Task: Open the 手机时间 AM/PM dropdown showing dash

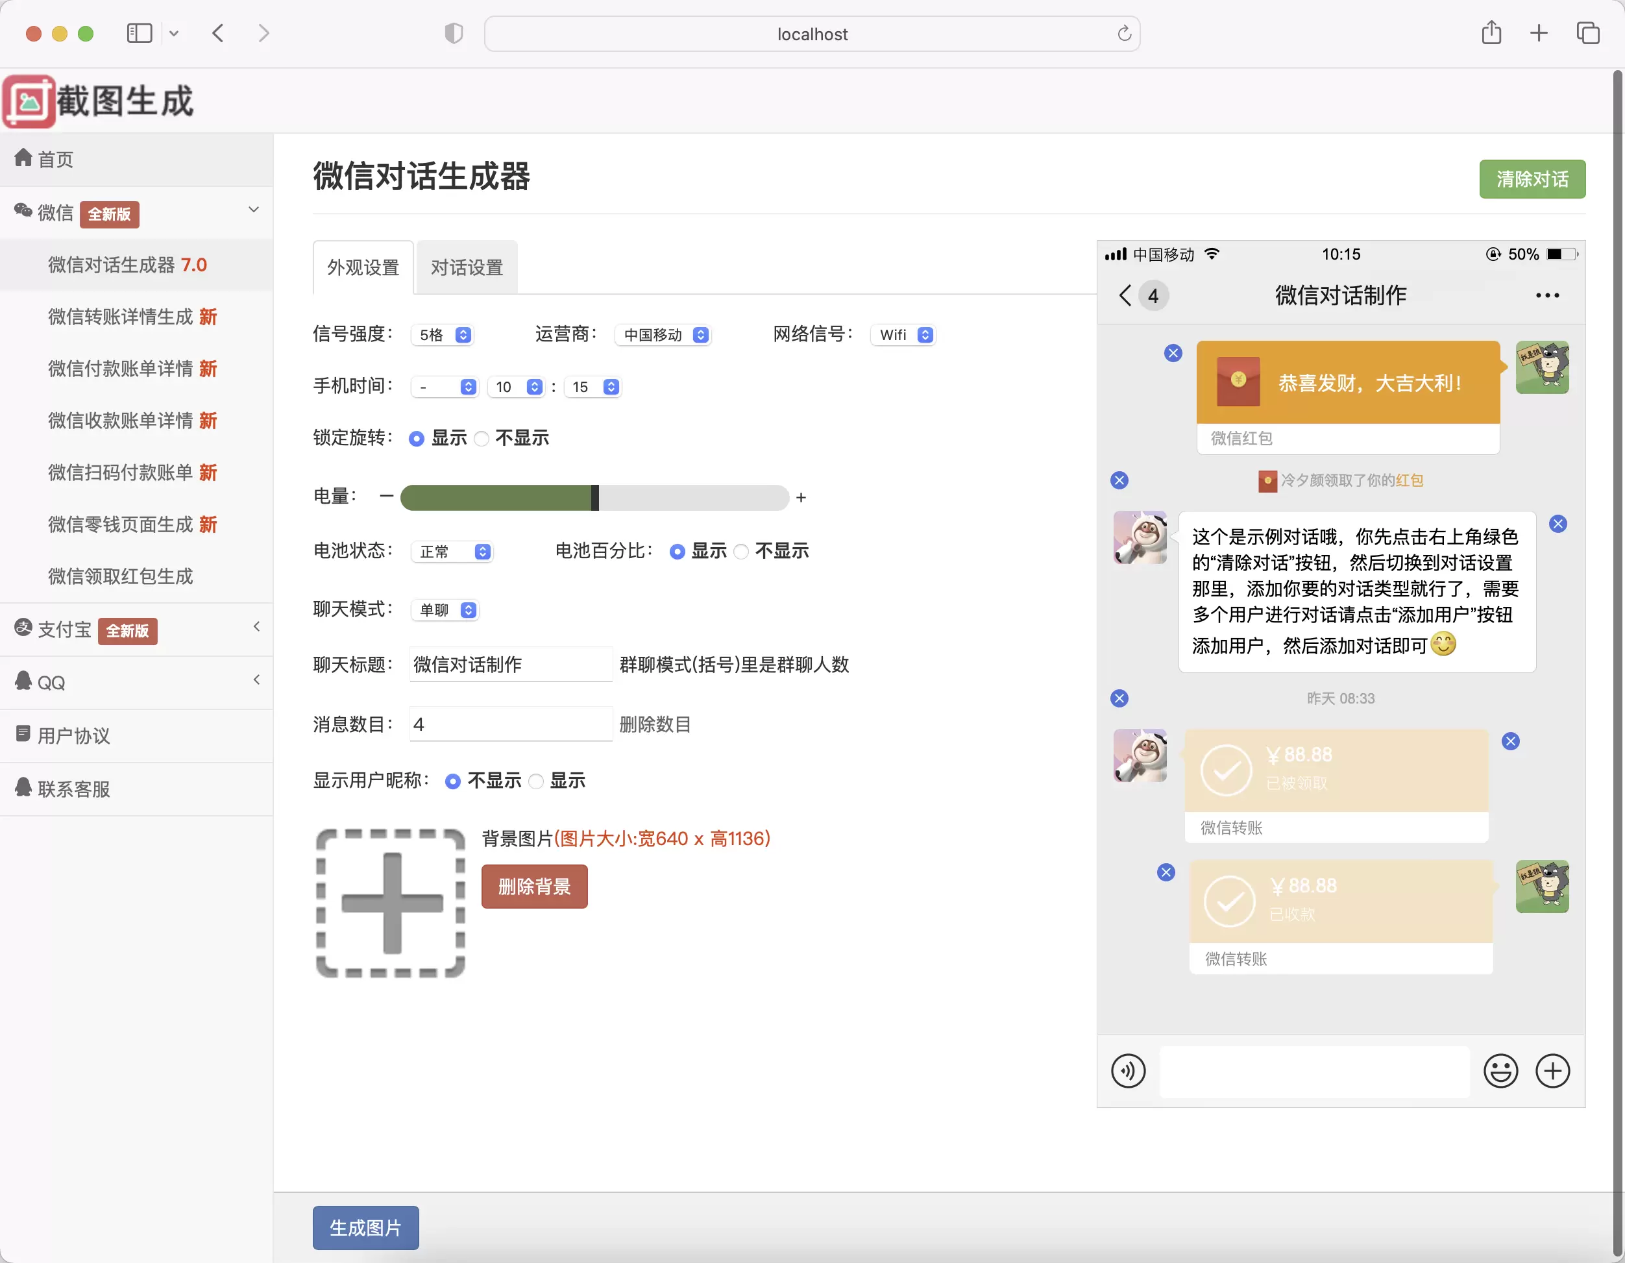Action: (444, 387)
